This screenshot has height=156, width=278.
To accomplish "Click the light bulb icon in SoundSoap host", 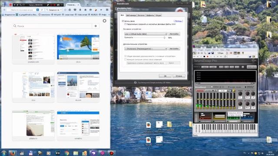I will click(243, 53).
